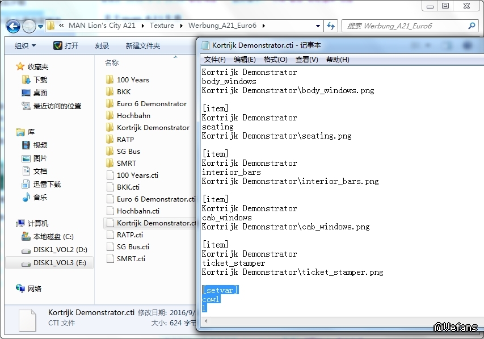The image size is (484, 339).
Task: Click the refresh button beside the address bar
Action: pyautogui.click(x=331, y=26)
